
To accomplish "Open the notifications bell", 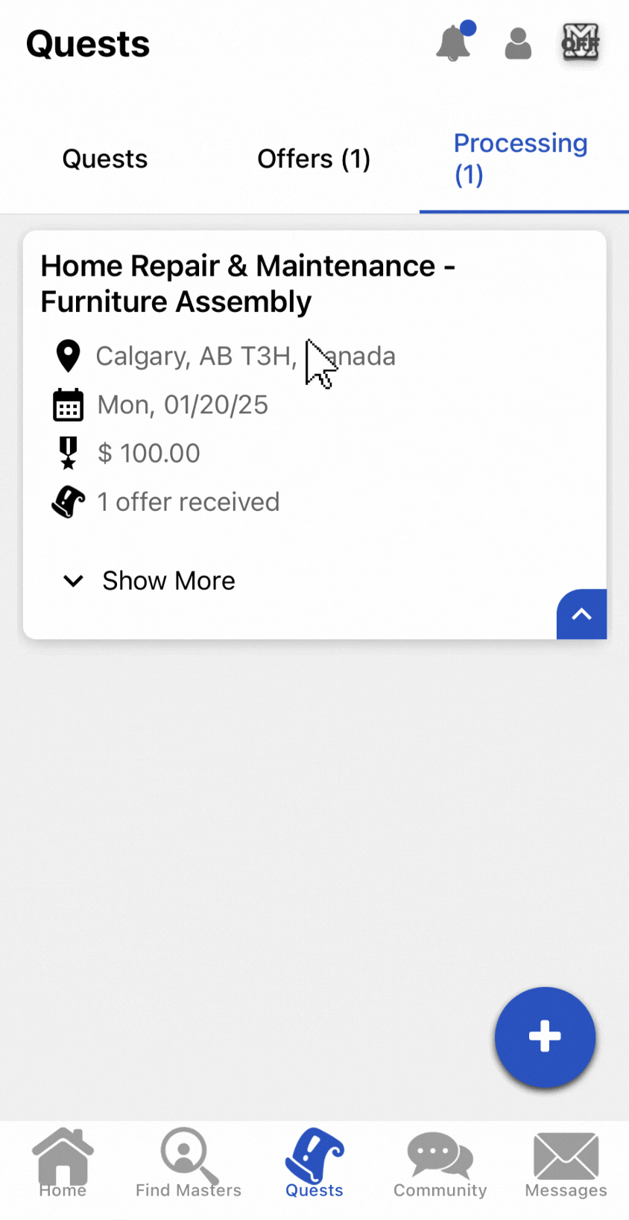I will [453, 43].
